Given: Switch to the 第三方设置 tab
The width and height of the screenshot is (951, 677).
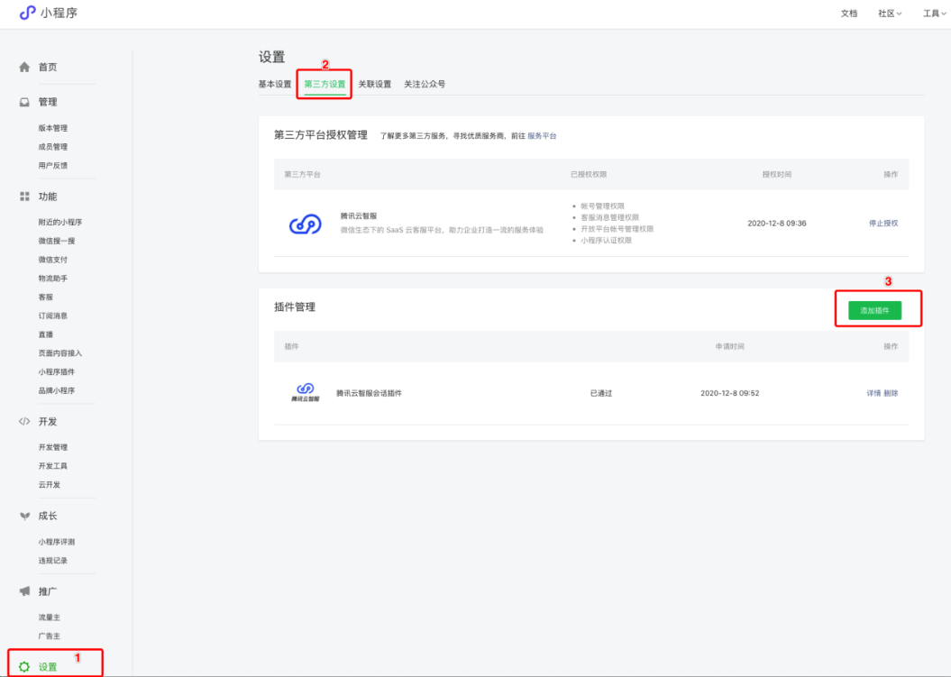Looking at the screenshot, I should click(x=325, y=84).
